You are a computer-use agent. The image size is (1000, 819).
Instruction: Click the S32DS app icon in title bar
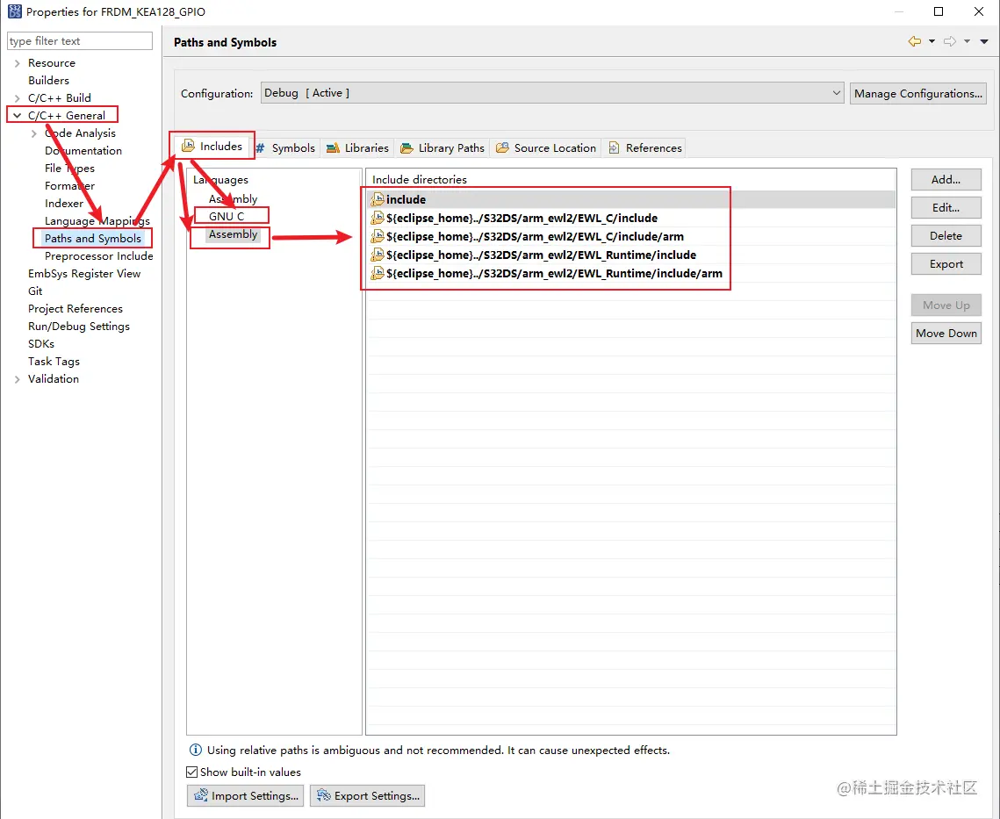[x=14, y=11]
